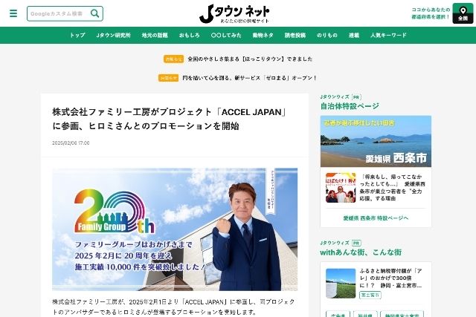Open the 愛媛県 西条市 banner image
Viewport: 476px width, 317px height.
pos(376,141)
